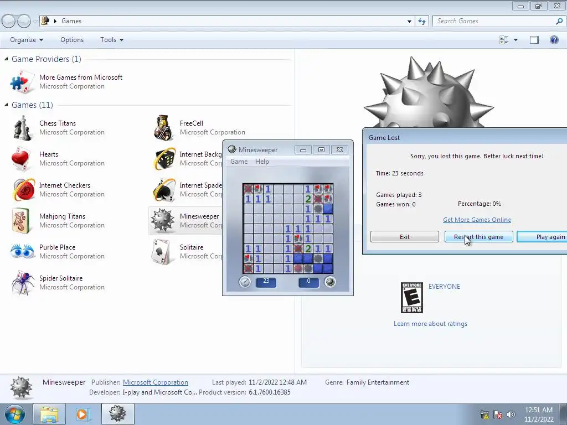Image resolution: width=567 pixels, height=425 pixels.
Task: Open the Organize dropdown menu
Action: tap(27, 40)
